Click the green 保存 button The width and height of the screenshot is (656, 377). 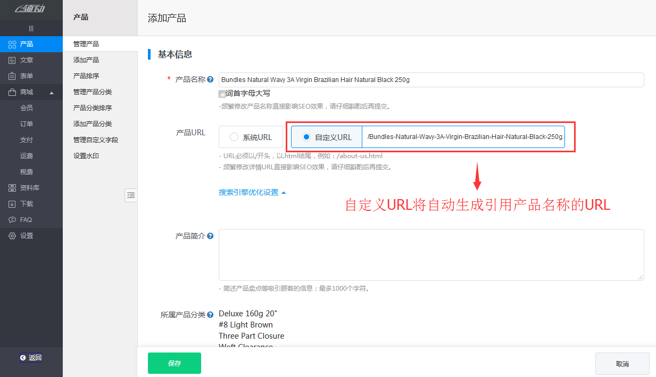pyautogui.click(x=175, y=363)
